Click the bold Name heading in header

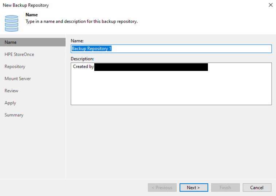tap(32, 15)
